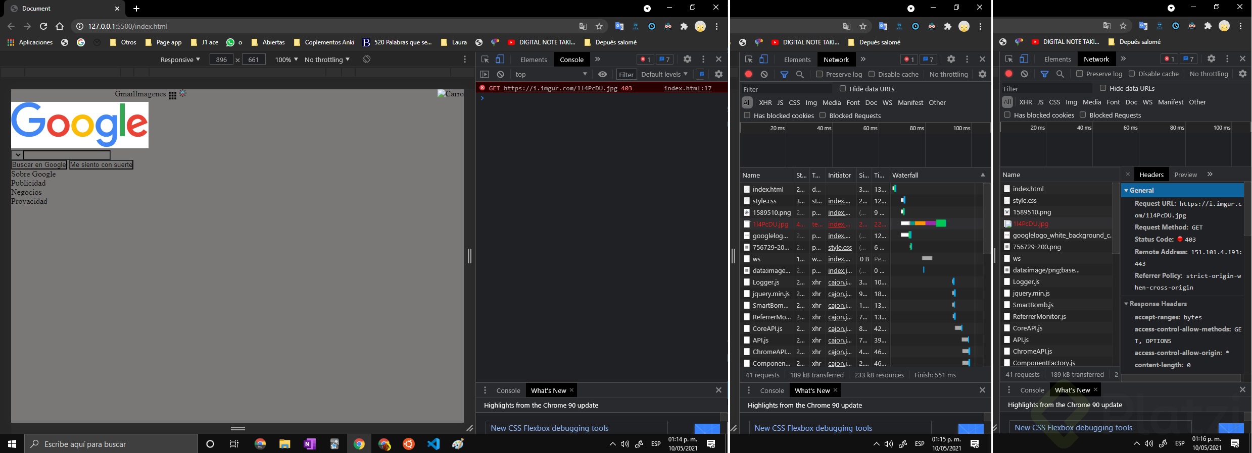The height and width of the screenshot is (453, 1252).
Task: Create a live expression with the eye icon
Action: [602, 74]
